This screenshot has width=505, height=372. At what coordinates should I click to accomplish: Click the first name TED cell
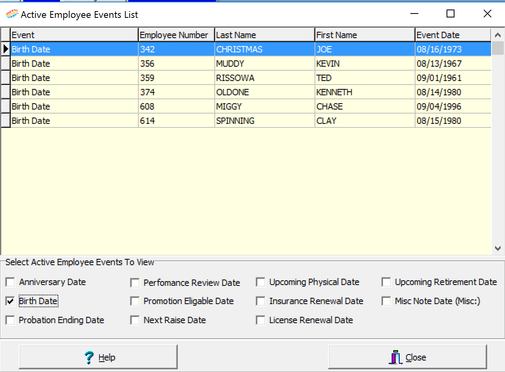tap(365, 78)
